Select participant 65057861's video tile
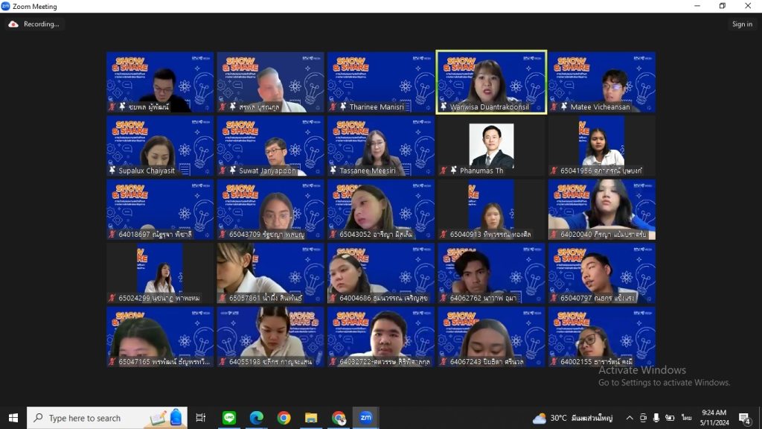The height and width of the screenshot is (429, 762). point(270,273)
